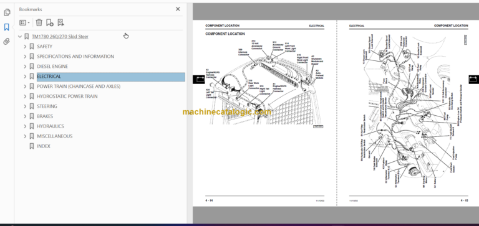The width and height of the screenshot is (479, 226).
Task: Click bookmark icon beside SPECIFICATIONS AND INFORMATION
Action: (x=31, y=57)
